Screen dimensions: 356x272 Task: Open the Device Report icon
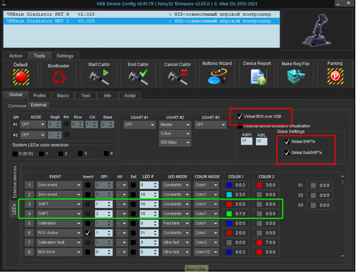(257, 77)
